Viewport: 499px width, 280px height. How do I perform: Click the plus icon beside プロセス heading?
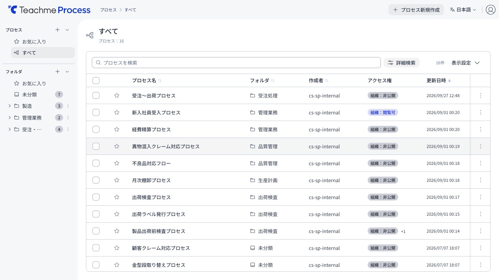[x=58, y=30]
